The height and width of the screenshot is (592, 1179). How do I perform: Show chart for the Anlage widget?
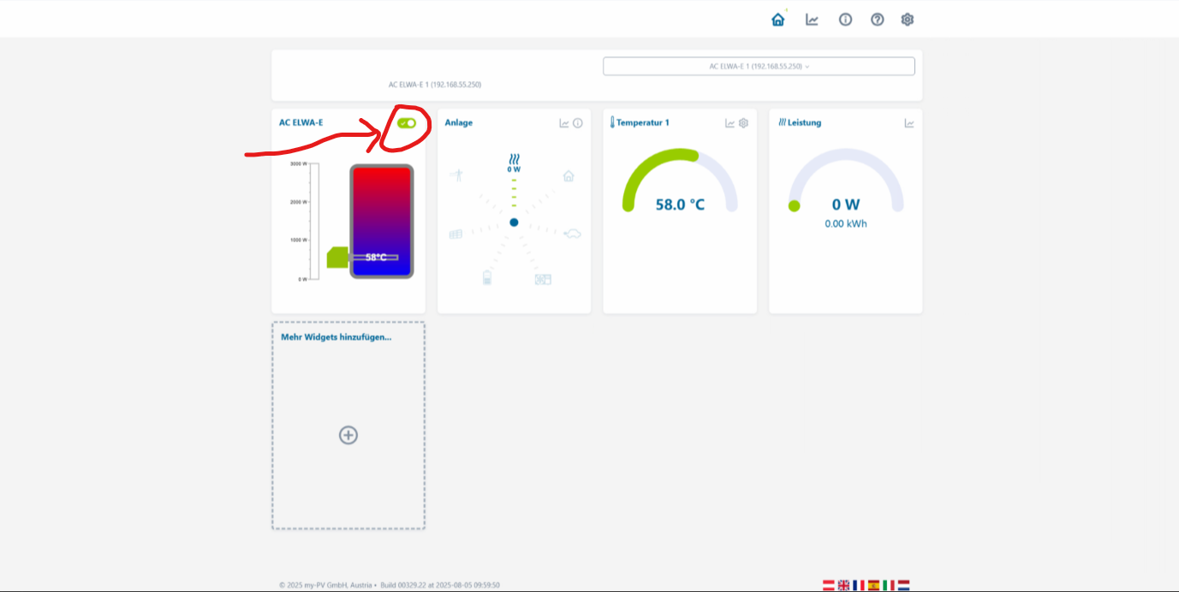tap(564, 123)
